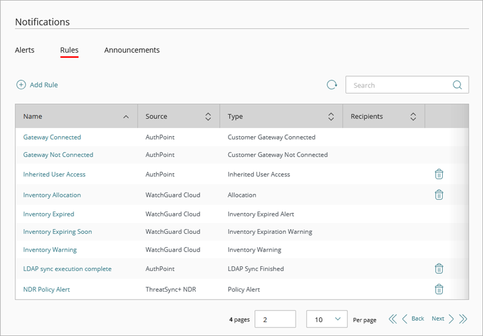Sort rules by Name column

[x=125, y=117]
